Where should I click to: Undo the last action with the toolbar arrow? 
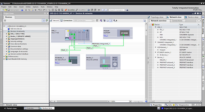point(39,10)
